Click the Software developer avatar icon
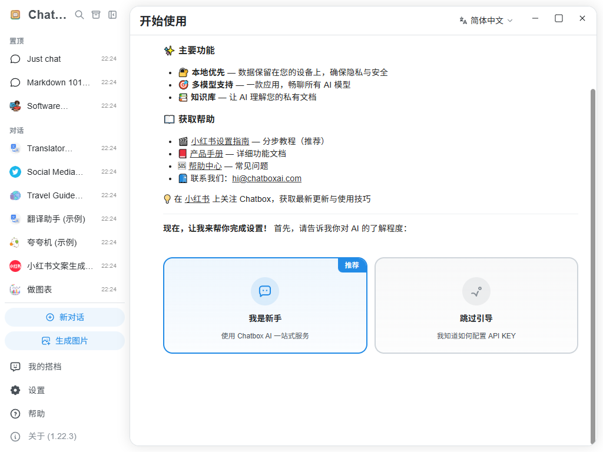The image size is (603, 452). click(x=15, y=106)
